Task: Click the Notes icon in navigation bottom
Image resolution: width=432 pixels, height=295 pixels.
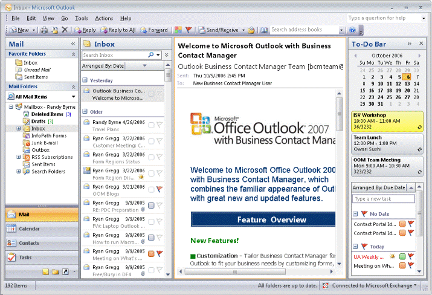Action: tap(46, 272)
